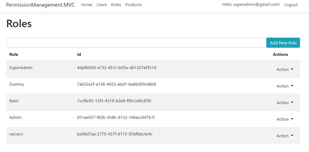The width and height of the screenshot is (309, 152).
Task: Click inside the new role name input field
Action: [x=132, y=42]
